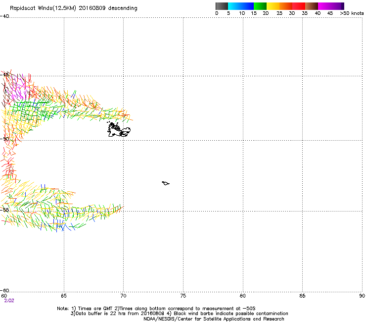
Task: Click the longitude axis label '65'
Action: coord(63,296)
